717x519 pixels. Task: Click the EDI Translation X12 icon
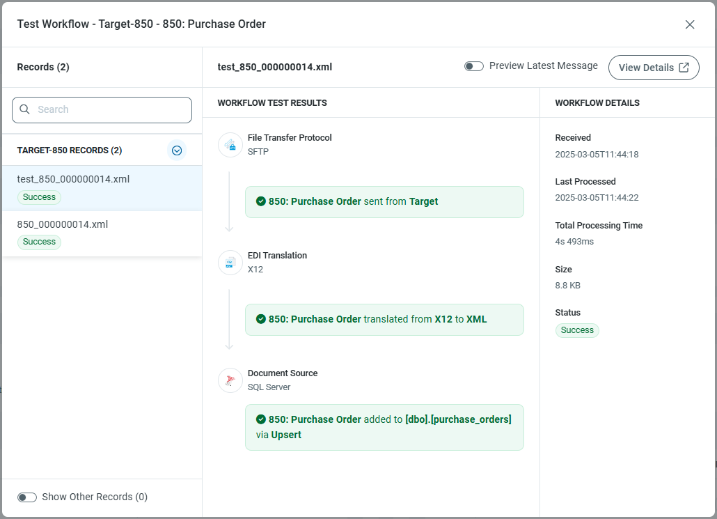click(x=230, y=263)
